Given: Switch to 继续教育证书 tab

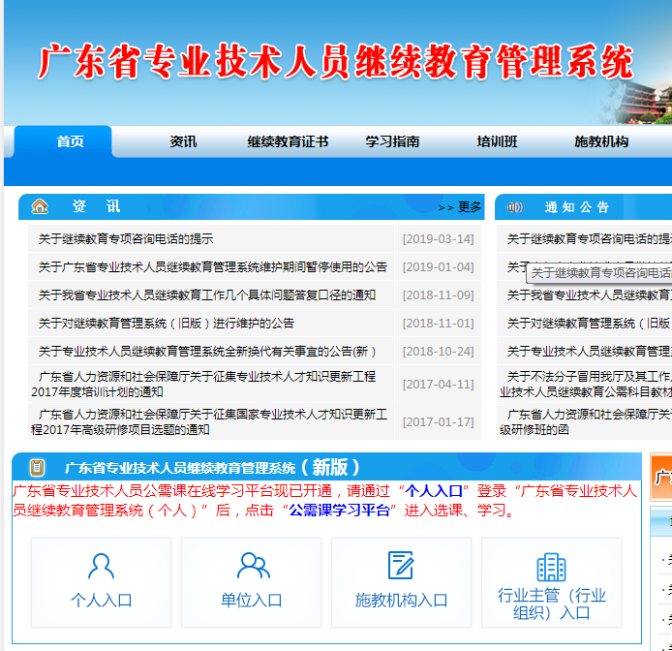Looking at the screenshot, I should point(288,141).
